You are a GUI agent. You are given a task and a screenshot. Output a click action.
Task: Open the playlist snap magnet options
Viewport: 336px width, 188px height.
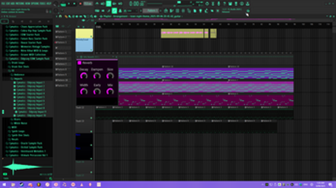point(61,17)
